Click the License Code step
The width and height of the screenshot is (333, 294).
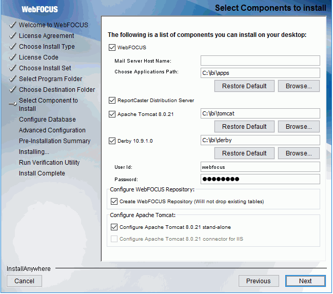coord(38,57)
